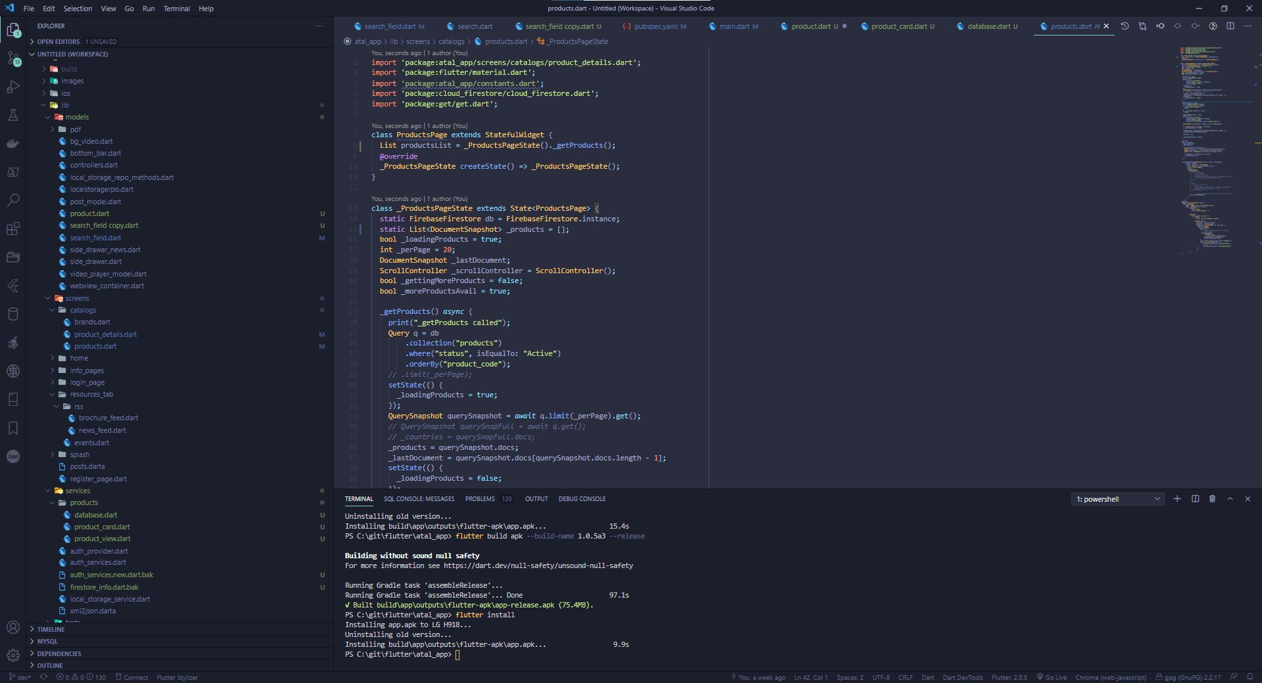Toggle UTF-8 encoding selection
This screenshot has height=683, width=1262.
point(880,677)
